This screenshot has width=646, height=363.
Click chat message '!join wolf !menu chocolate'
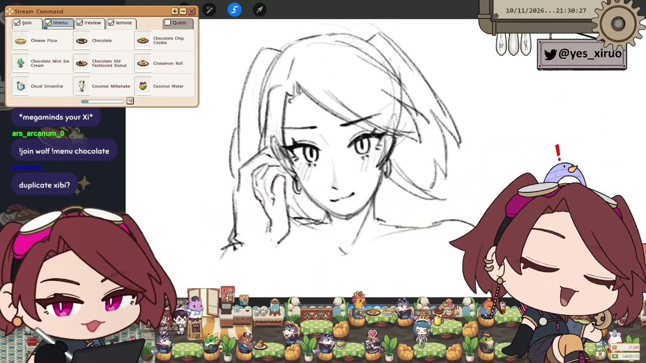tap(64, 151)
